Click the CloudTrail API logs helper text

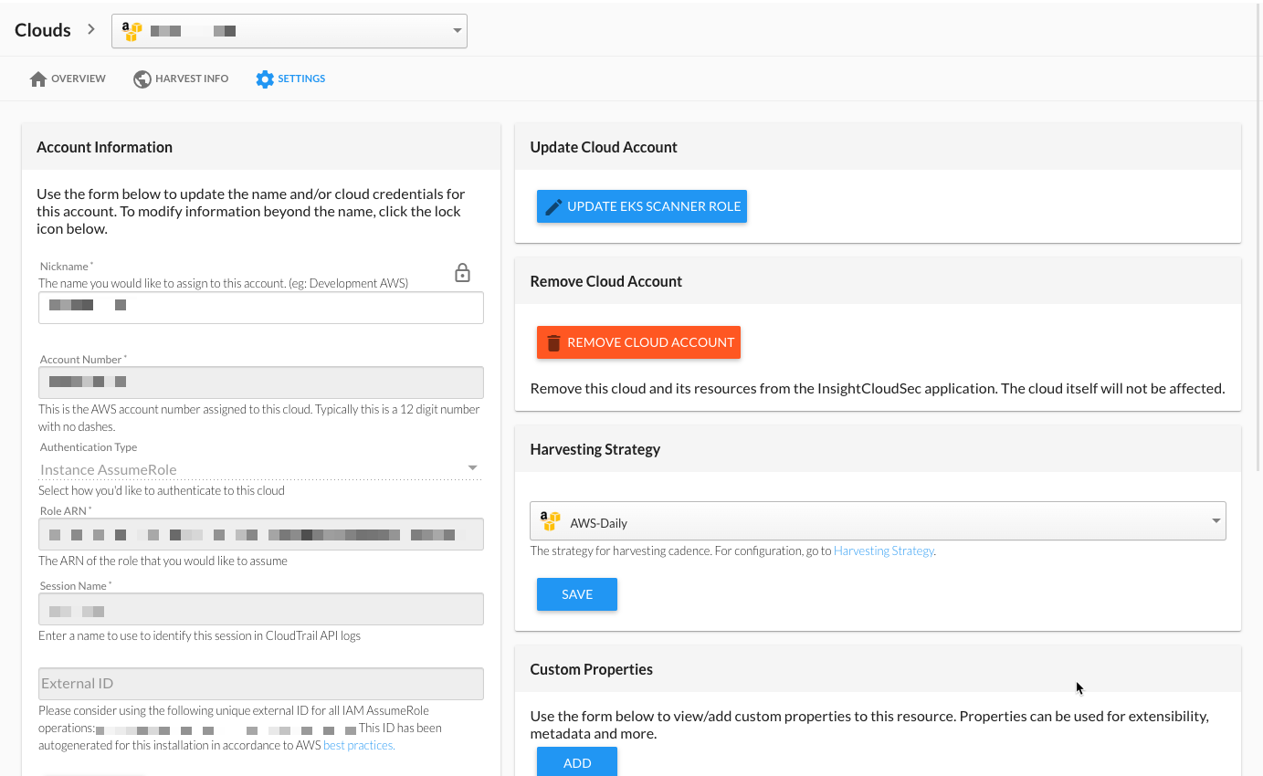pyautogui.click(x=199, y=635)
